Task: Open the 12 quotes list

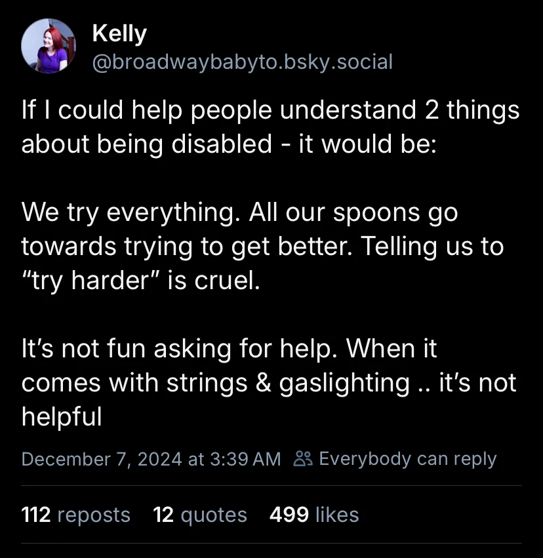Action: [x=199, y=515]
